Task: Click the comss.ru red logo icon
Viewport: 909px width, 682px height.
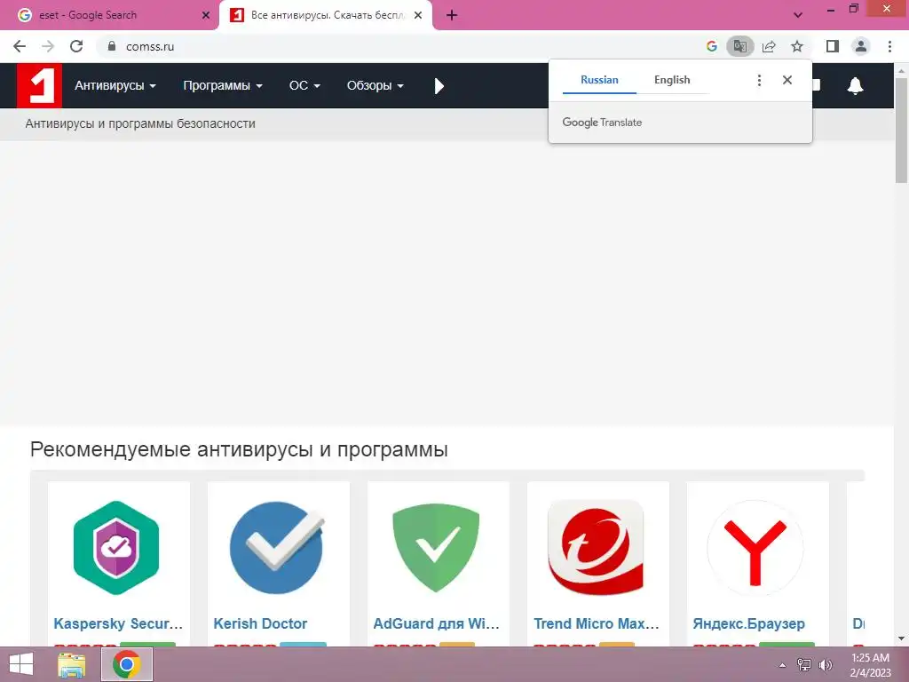Action: pos(39,86)
